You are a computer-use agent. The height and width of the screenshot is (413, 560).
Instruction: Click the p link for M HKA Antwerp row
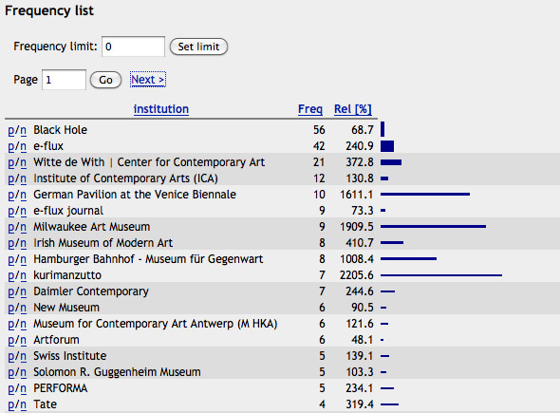(x=11, y=324)
